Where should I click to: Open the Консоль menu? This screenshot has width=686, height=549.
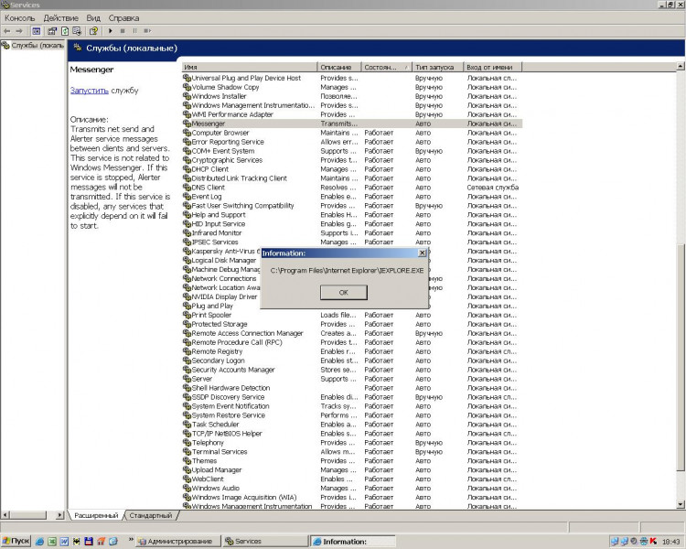point(19,17)
